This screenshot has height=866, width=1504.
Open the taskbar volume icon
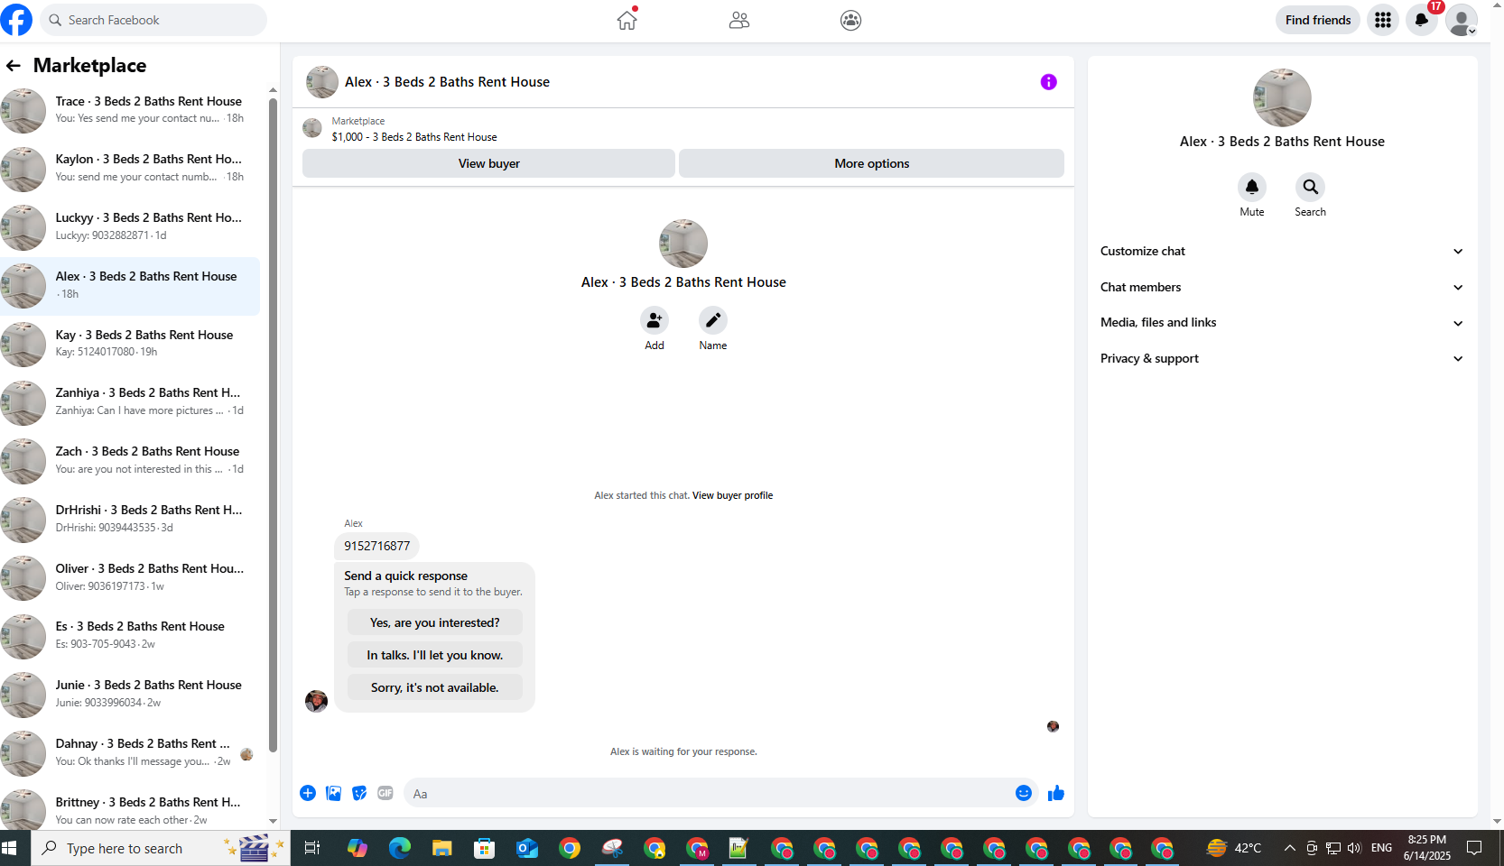[1354, 848]
